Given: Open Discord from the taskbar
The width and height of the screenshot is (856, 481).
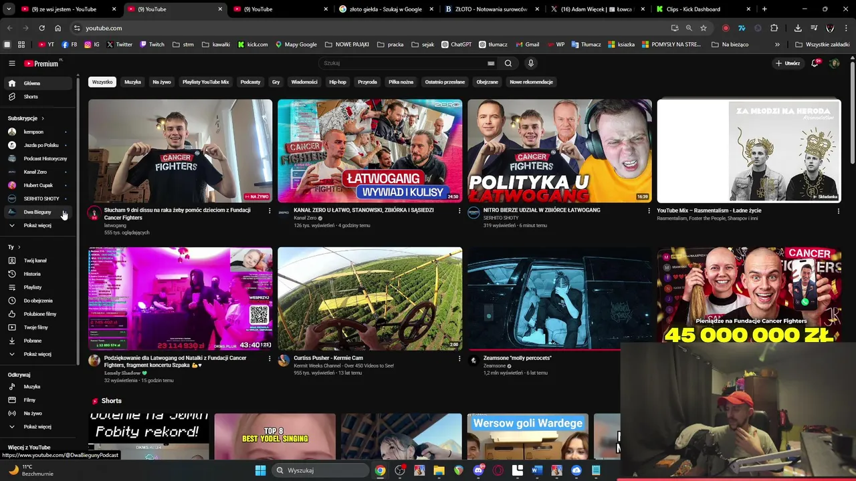Looking at the screenshot, I should (x=478, y=470).
